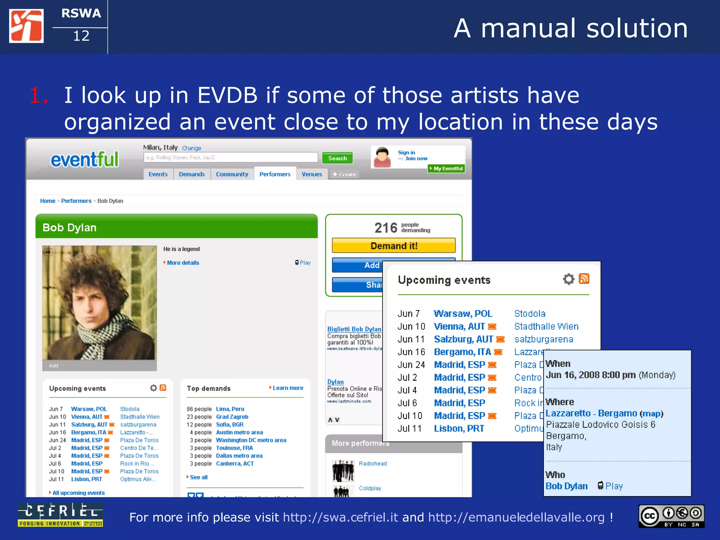Screen dimensions: 720x540
Task: Click Lima, Peru in Top demands
Action: [x=230, y=409]
